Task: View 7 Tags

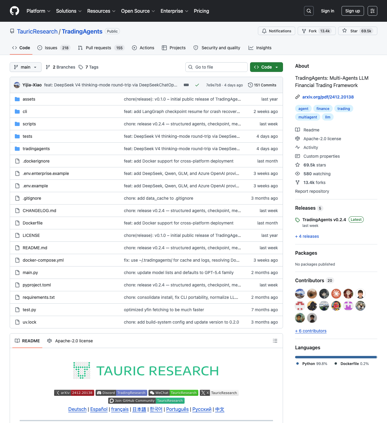Action: tap(89, 67)
